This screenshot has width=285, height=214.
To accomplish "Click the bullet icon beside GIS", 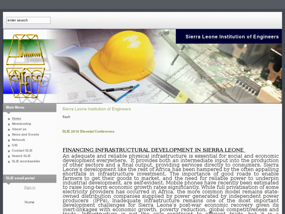I will [9, 146].
